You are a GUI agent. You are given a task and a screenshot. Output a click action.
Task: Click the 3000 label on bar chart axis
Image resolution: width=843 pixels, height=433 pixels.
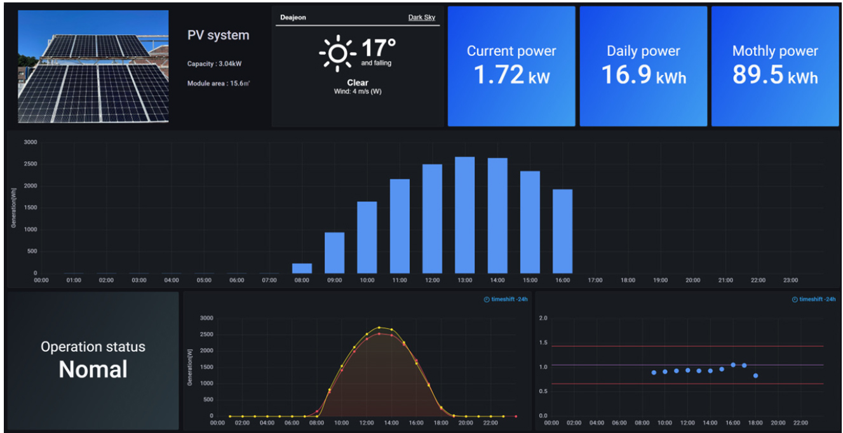click(30, 142)
